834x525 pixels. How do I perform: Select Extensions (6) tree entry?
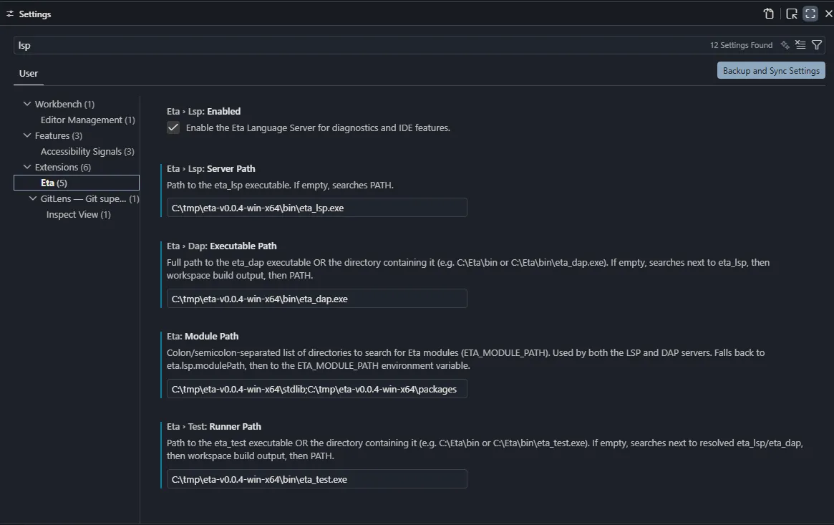[63, 167]
